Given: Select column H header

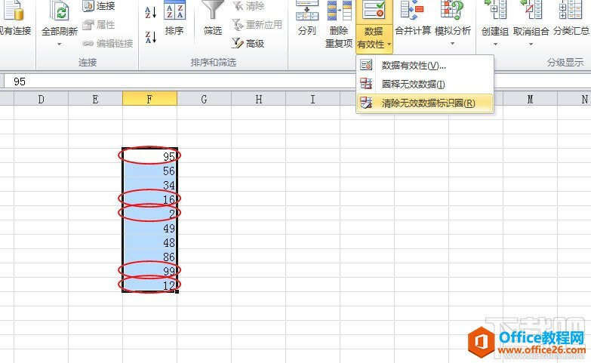Looking at the screenshot, I should [x=259, y=99].
